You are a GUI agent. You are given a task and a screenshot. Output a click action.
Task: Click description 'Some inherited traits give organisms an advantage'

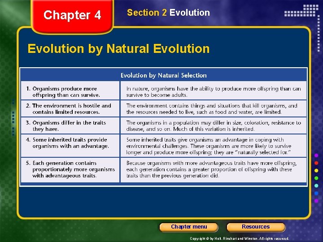[x=214, y=146]
